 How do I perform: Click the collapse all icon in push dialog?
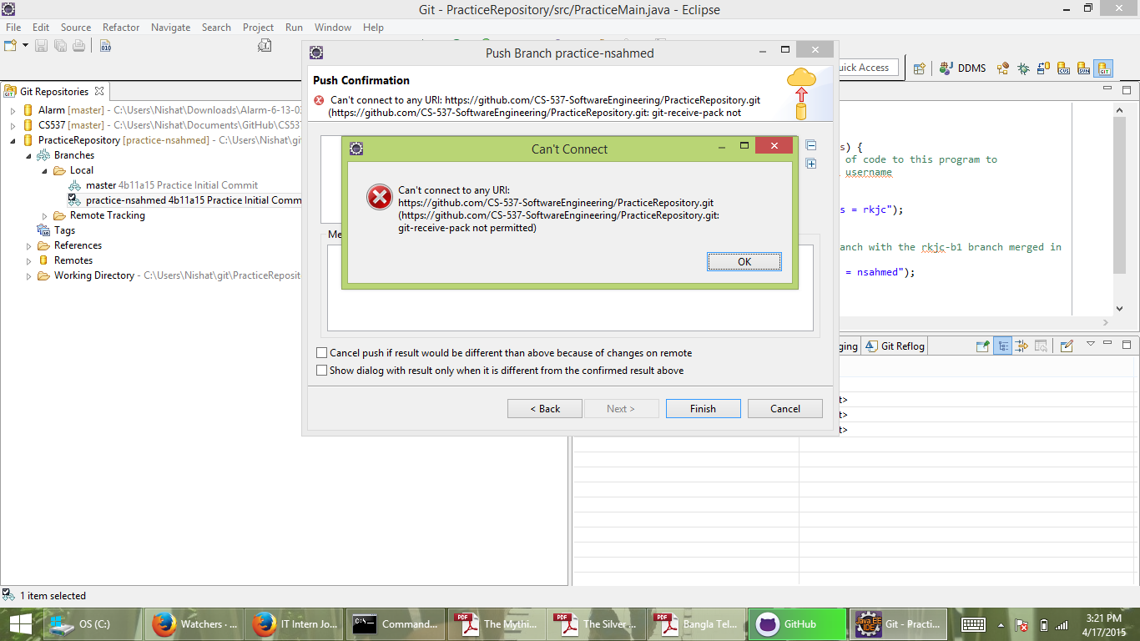tap(810, 145)
